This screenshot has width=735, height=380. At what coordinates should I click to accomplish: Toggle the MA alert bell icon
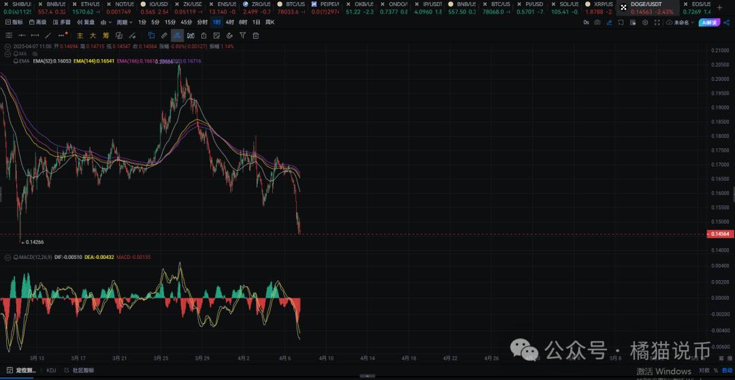[16, 54]
